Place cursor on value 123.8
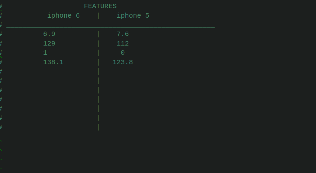This screenshot has width=316, height=173. click(123, 62)
